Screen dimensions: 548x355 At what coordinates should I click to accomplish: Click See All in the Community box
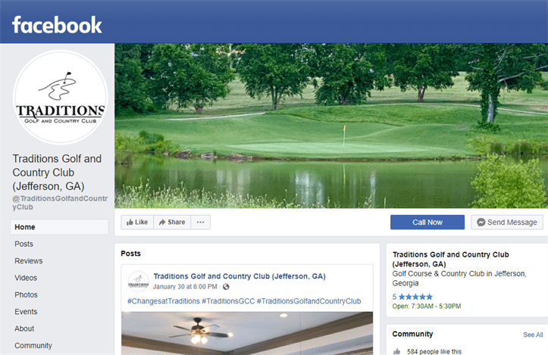tap(533, 335)
